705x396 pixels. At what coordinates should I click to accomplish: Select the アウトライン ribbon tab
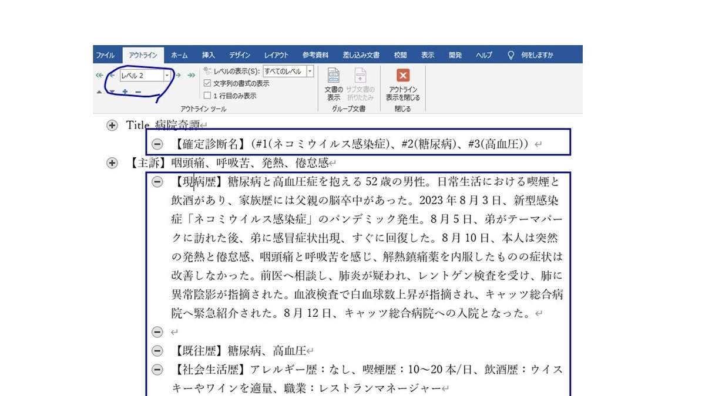[x=143, y=55]
